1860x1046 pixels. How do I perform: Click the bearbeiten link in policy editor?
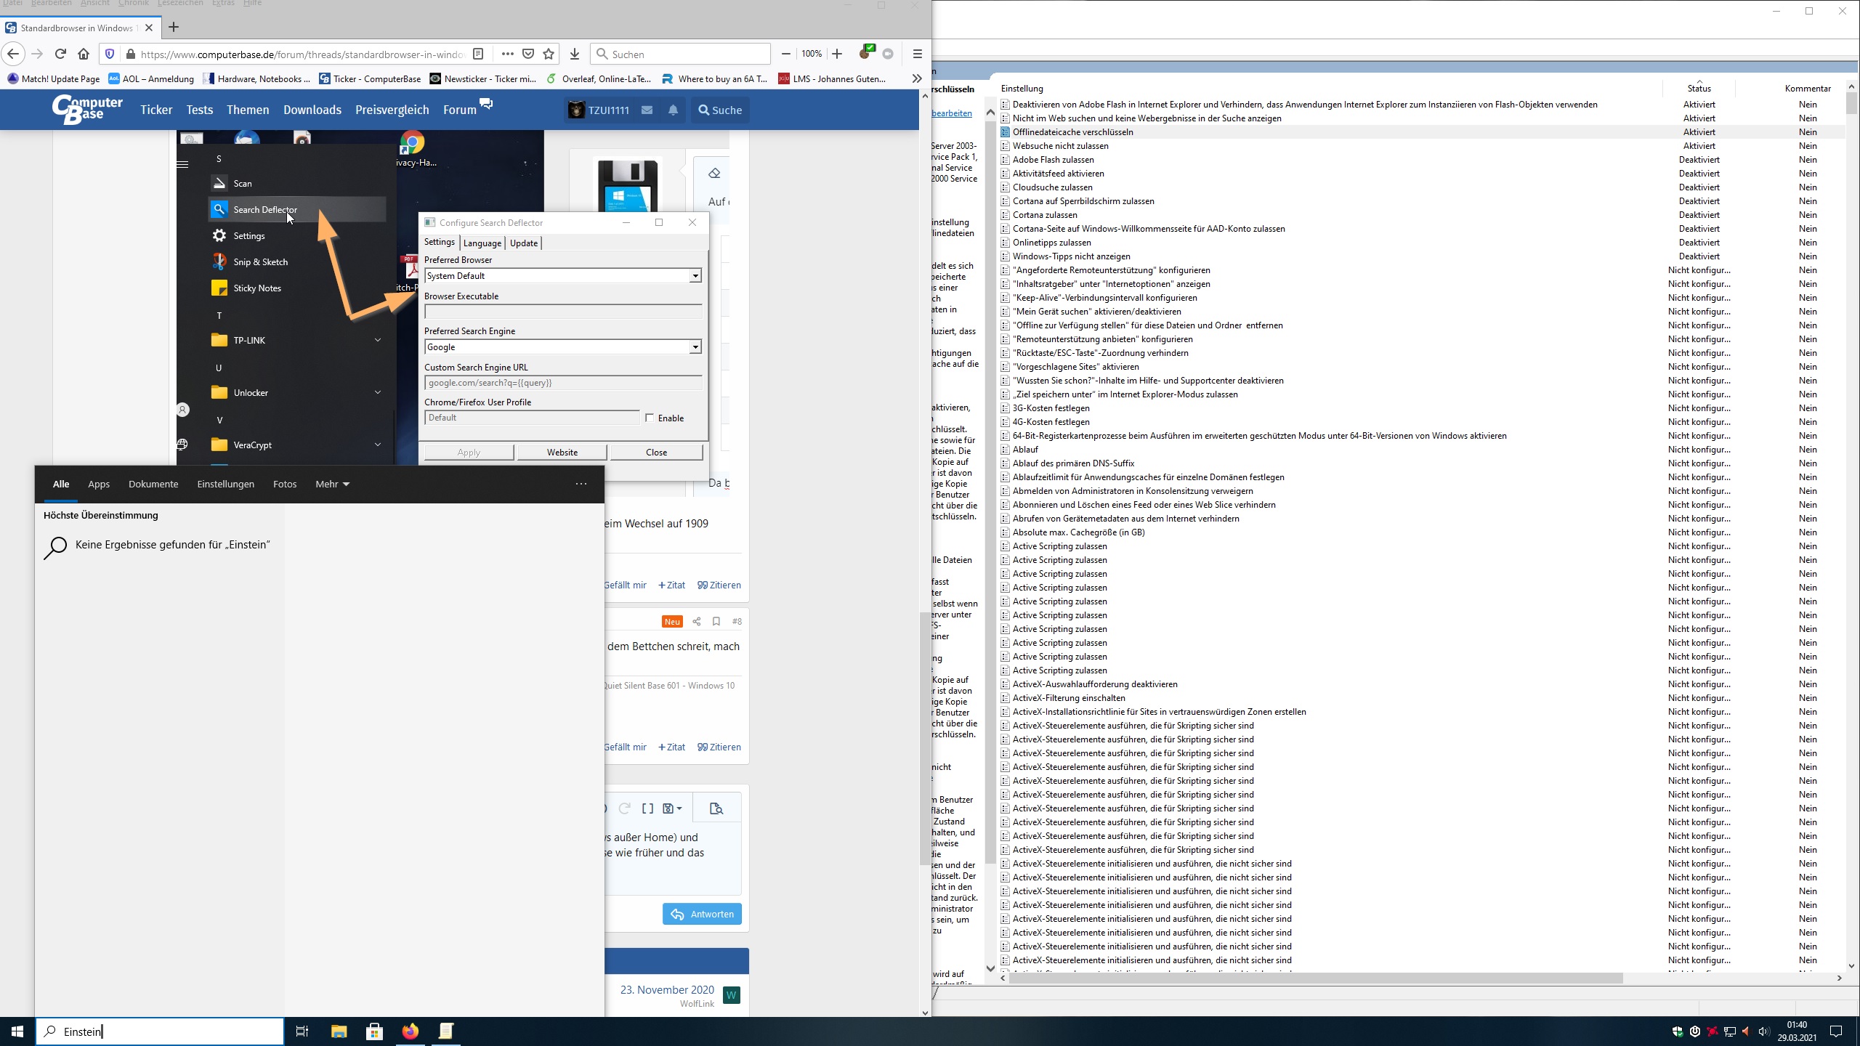coord(952,113)
